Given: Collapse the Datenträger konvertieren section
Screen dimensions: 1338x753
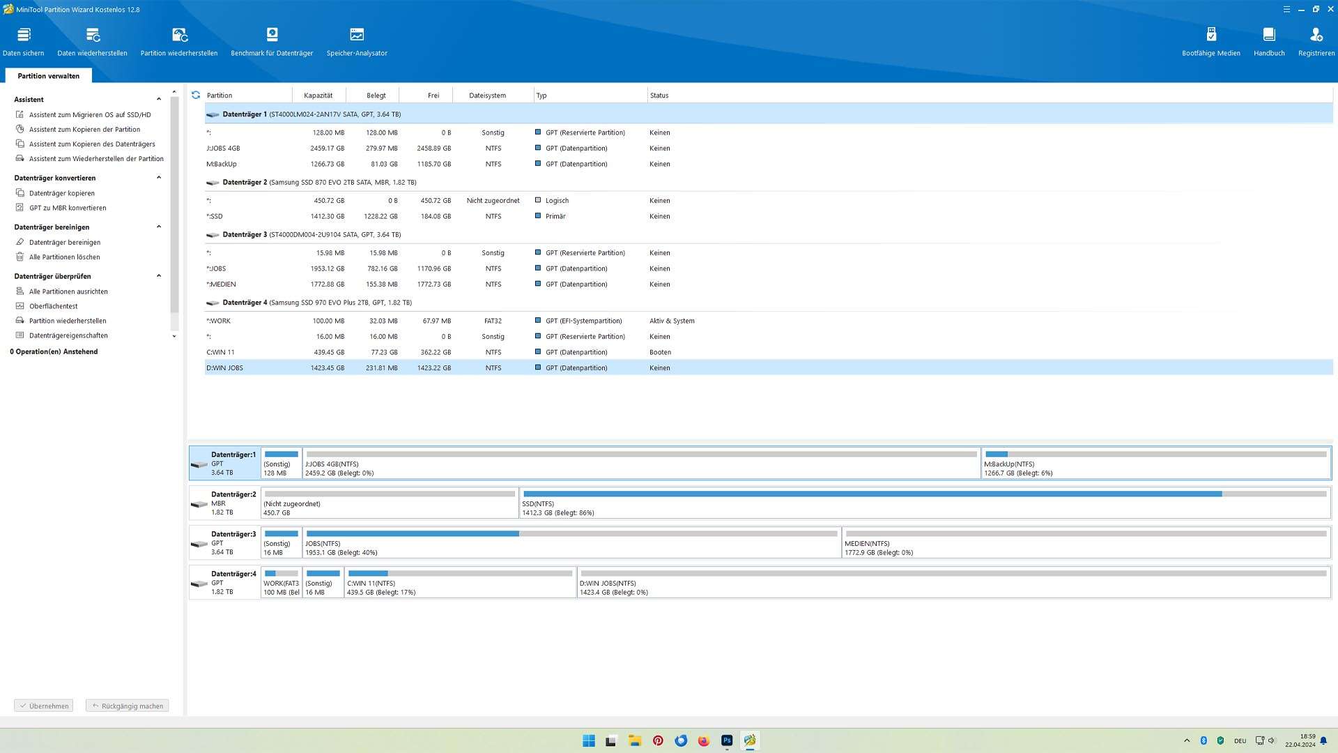Looking at the screenshot, I should 159,178.
